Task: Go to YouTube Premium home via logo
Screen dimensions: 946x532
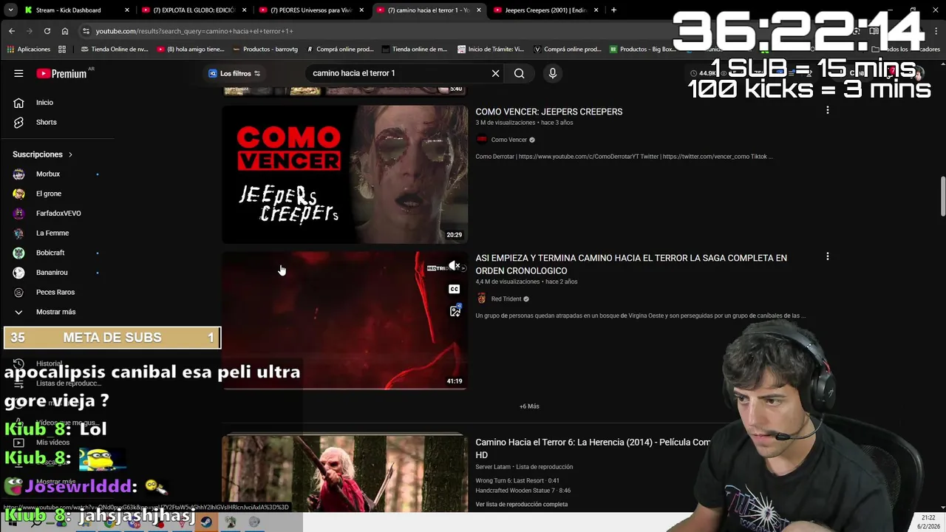Action: 62,73
